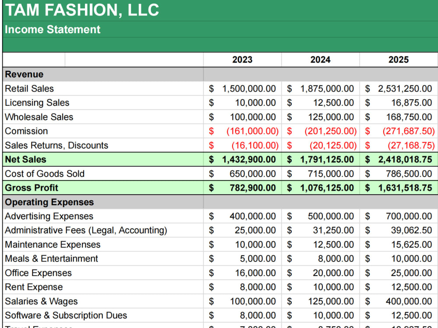The height and width of the screenshot is (328, 438).
Task: Click Cost of Goods Sold 2025 value 786,500.00
Action: click(x=409, y=174)
